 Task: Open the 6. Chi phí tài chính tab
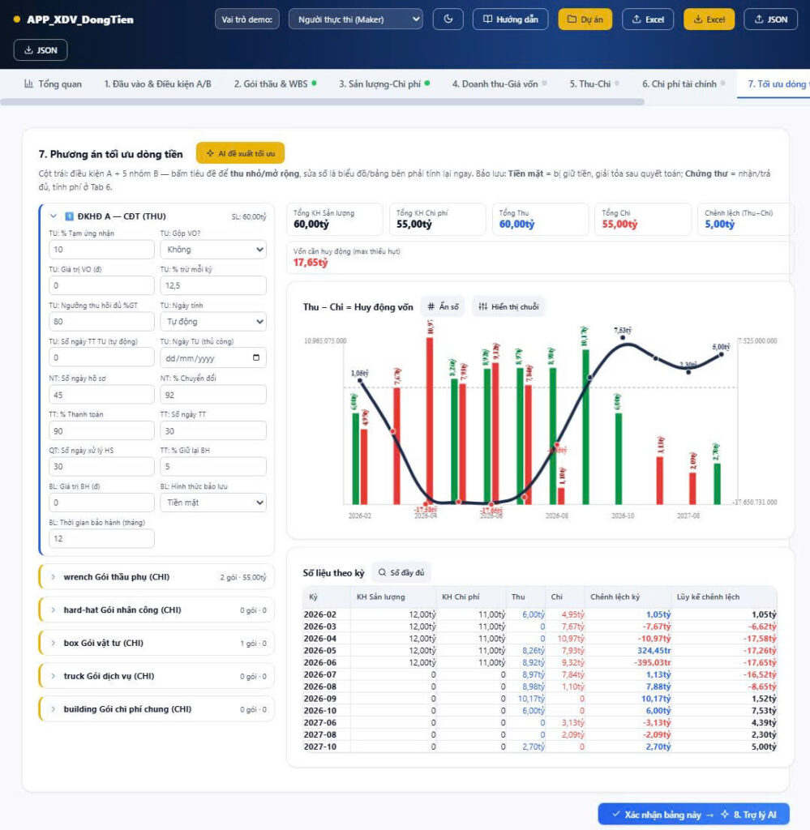click(683, 84)
